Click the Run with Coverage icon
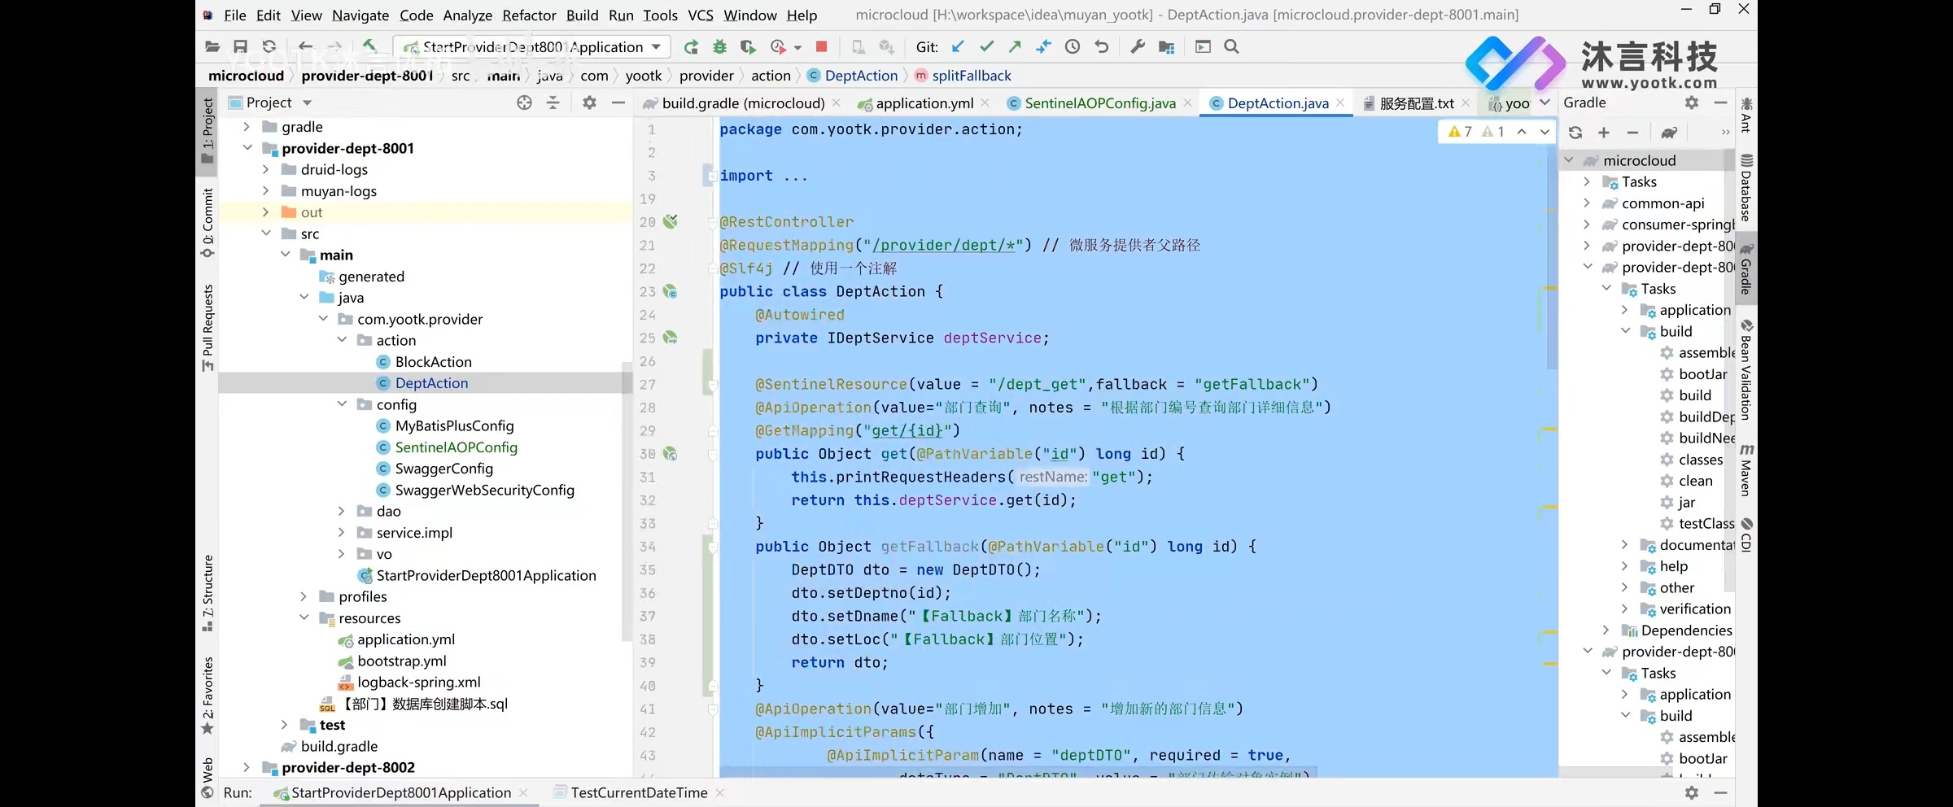 click(748, 47)
